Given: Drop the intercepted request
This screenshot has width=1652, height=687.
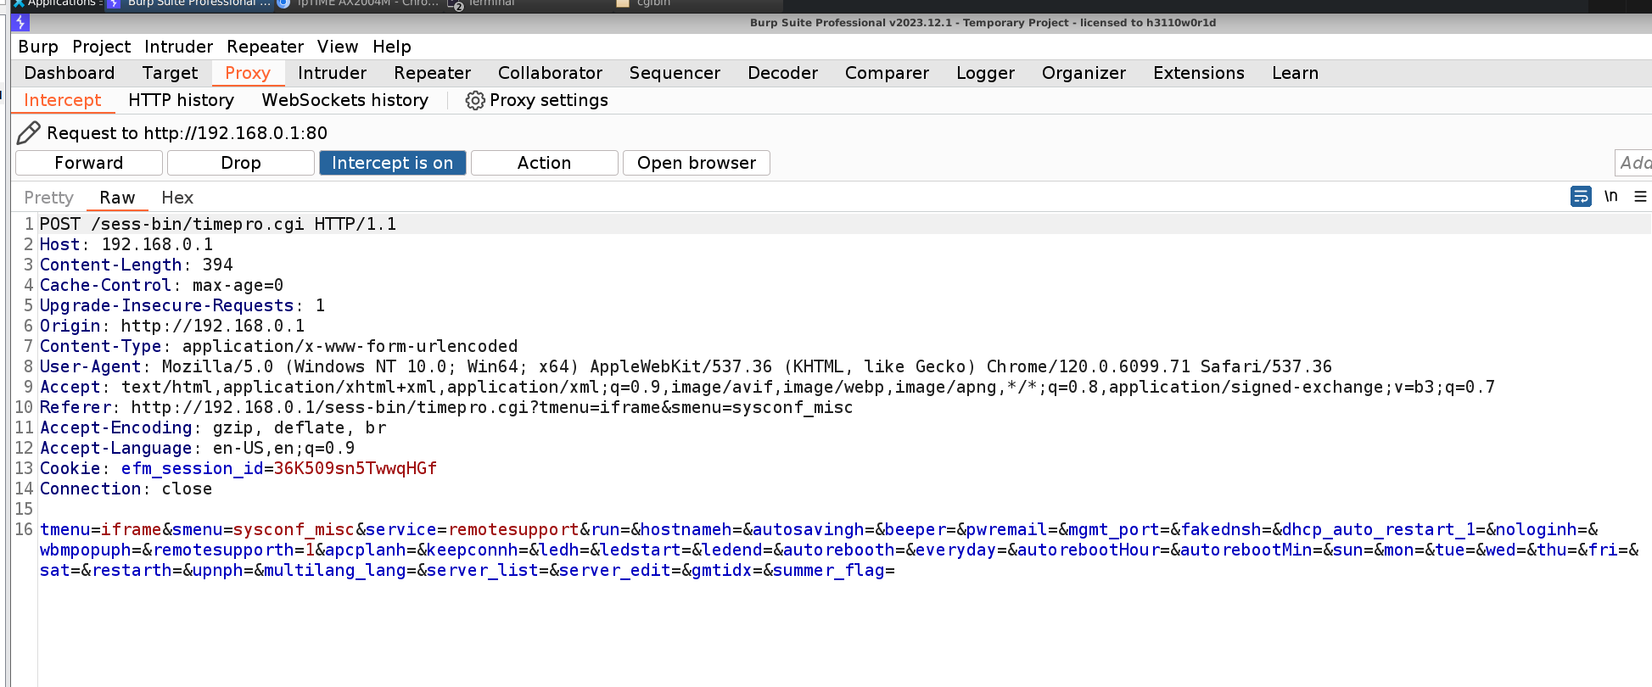Looking at the screenshot, I should [241, 163].
